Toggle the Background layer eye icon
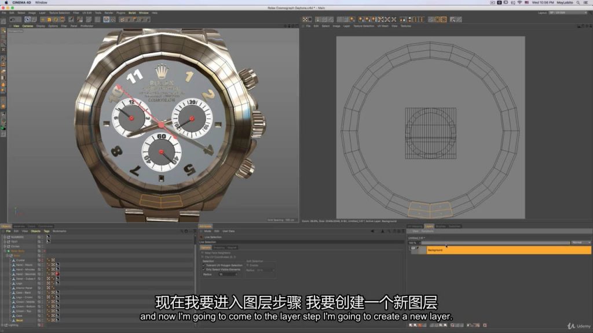 click(x=412, y=248)
